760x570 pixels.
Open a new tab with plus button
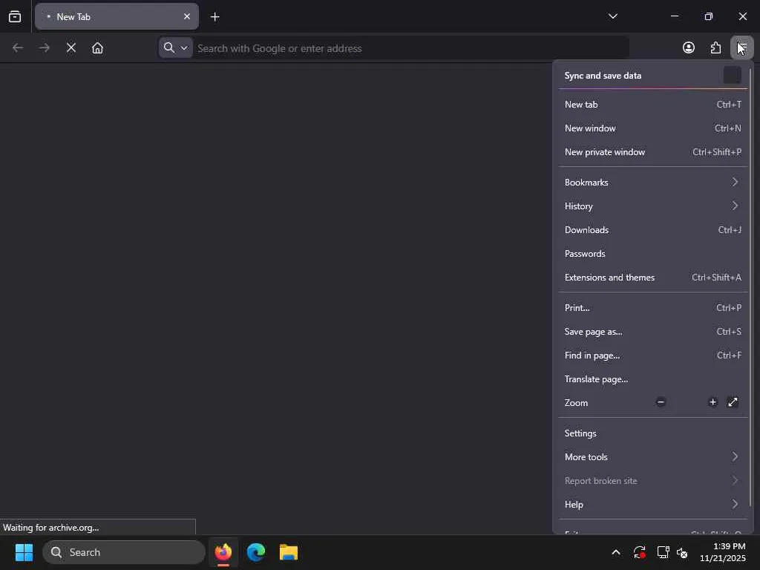click(214, 17)
